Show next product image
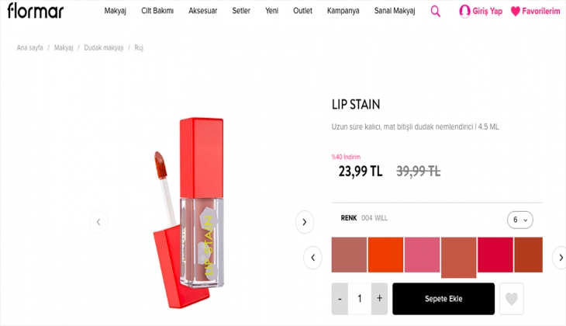Image resolution: width=566 pixels, height=326 pixels. point(305,222)
